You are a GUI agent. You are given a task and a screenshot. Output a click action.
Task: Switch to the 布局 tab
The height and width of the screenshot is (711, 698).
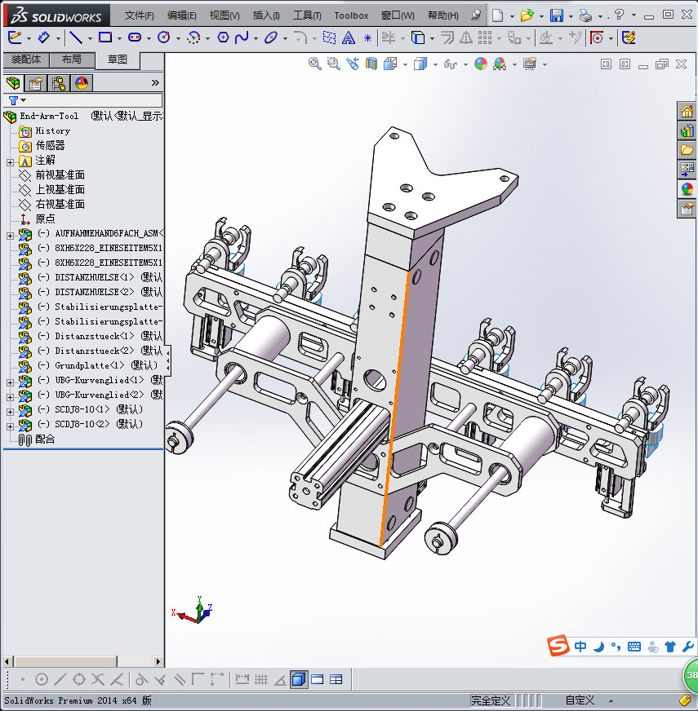pos(72,60)
